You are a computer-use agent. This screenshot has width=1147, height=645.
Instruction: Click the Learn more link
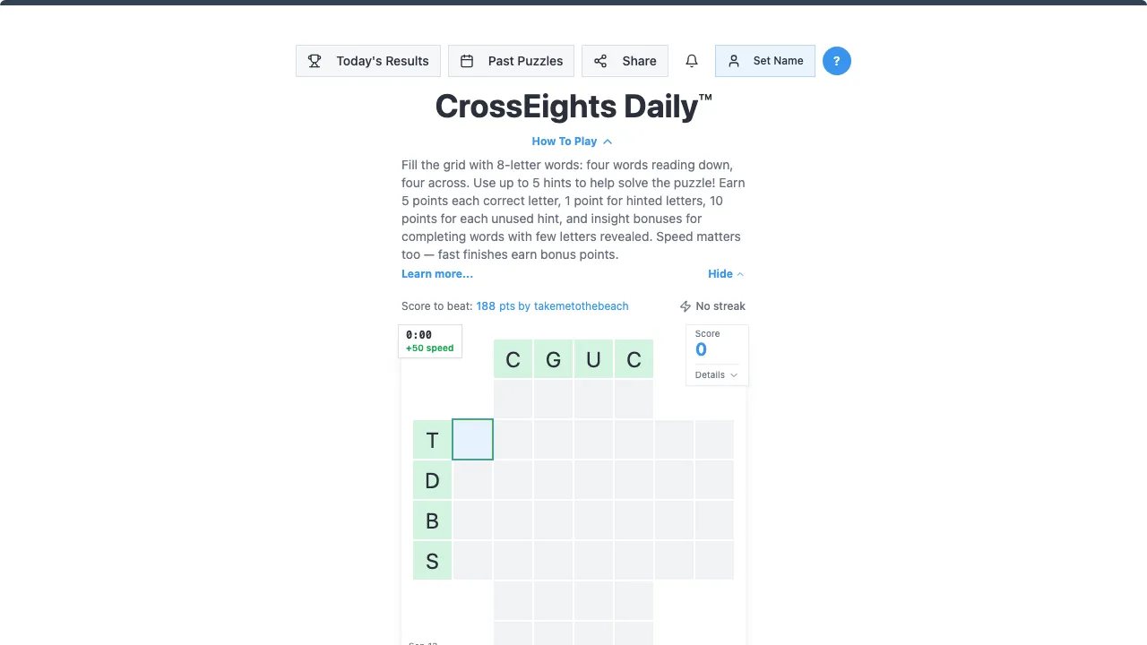pos(437,274)
